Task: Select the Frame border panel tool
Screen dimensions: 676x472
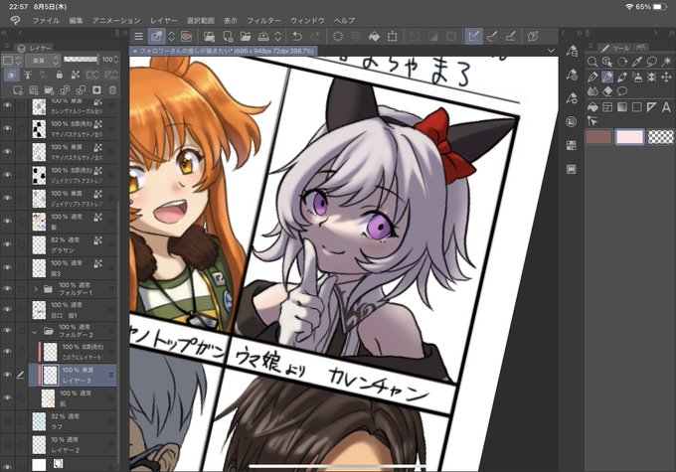Action: 607,107
